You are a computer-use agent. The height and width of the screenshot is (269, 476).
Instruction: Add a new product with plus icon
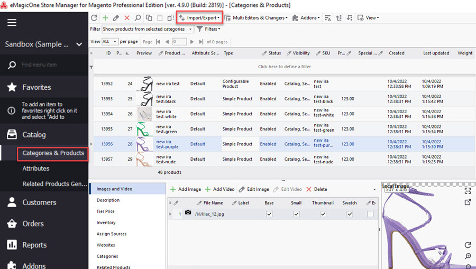[105, 18]
